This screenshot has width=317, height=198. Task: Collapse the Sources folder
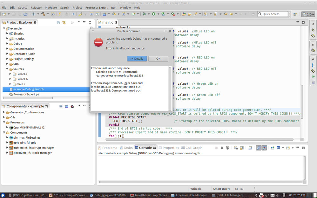tap(7, 69)
